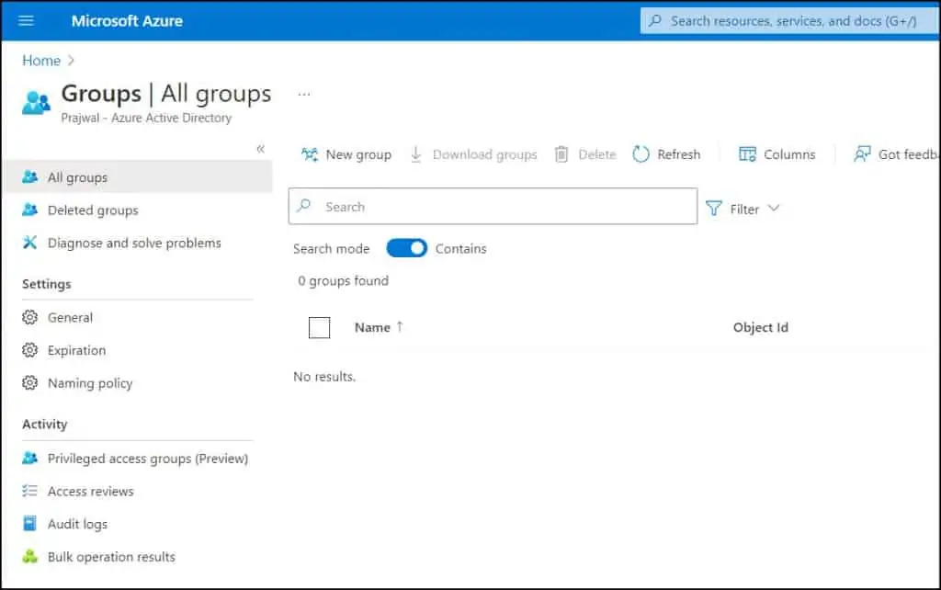Click Columns button label
Image resolution: width=941 pixels, height=590 pixels.
[789, 155]
